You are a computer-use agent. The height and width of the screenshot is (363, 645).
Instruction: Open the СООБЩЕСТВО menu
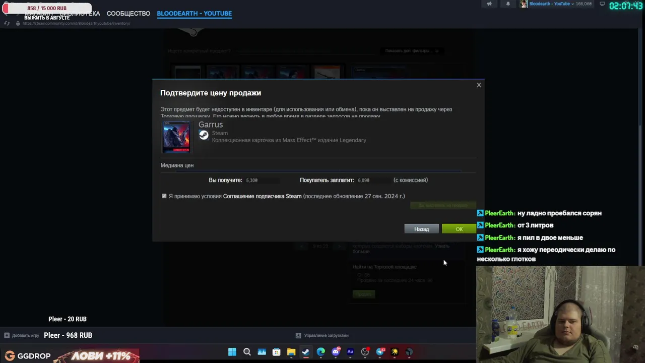tap(128, 14)
